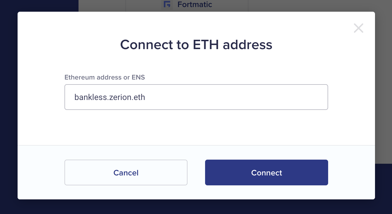Click the white space below the ENS input
This screenshot has height=214, width=392.
click(x=196, y=127)
